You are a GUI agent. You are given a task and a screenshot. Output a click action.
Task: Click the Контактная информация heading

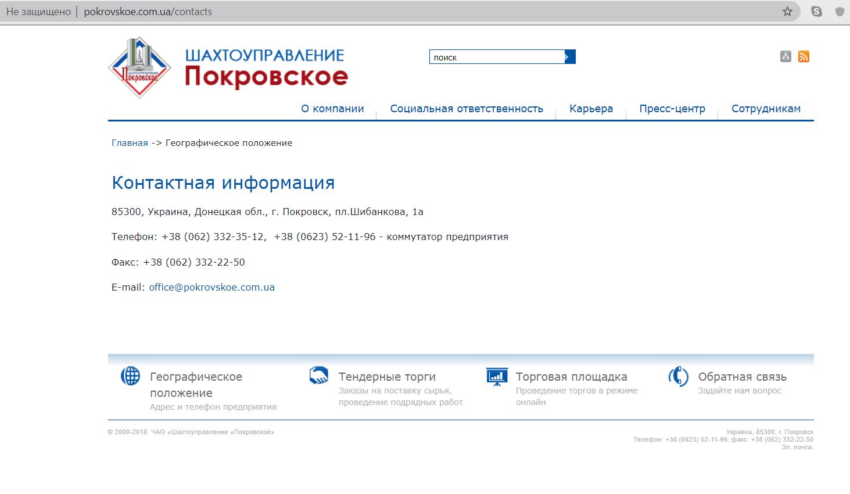coord(223,182)
